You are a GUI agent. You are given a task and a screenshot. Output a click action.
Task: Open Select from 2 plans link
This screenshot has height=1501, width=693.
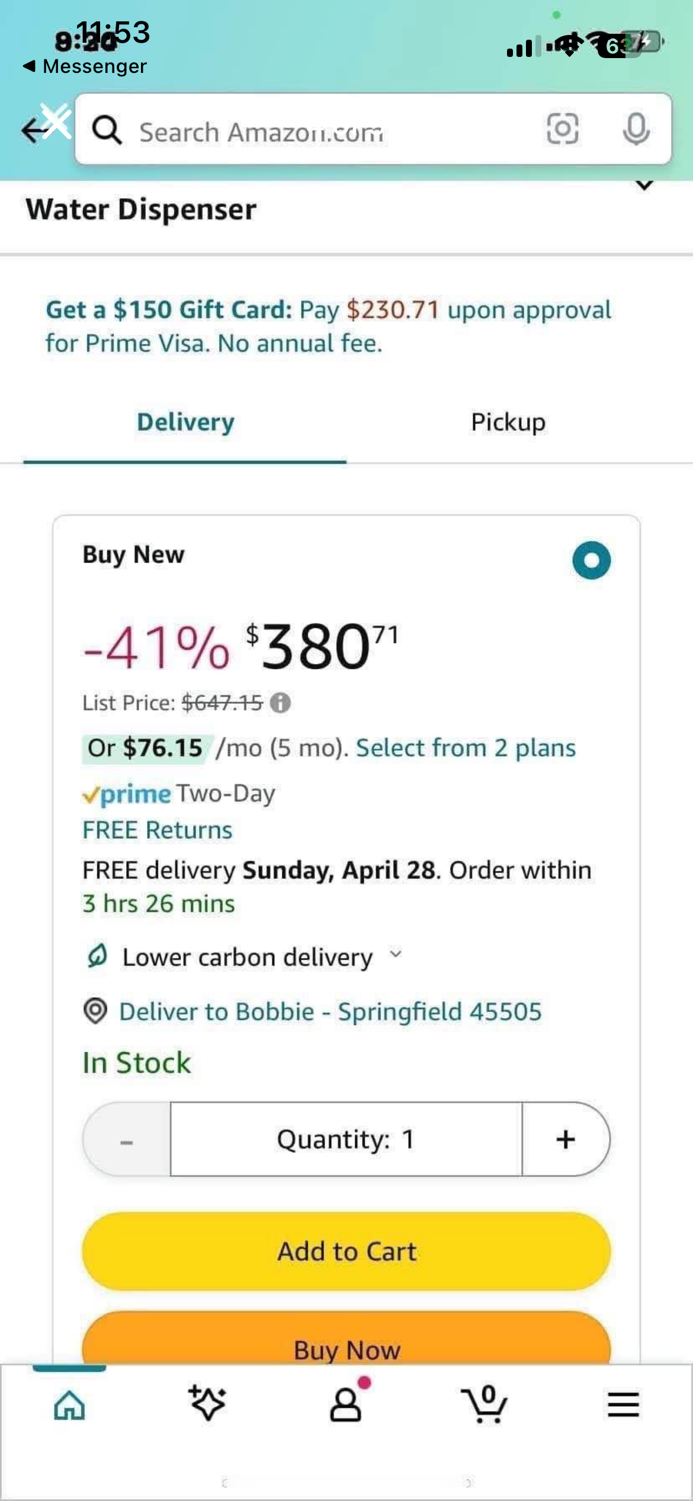[x=466, y=748]
